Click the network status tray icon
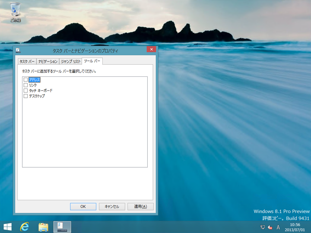This screenshot has height=233, width=311. (x=263, y=227)
